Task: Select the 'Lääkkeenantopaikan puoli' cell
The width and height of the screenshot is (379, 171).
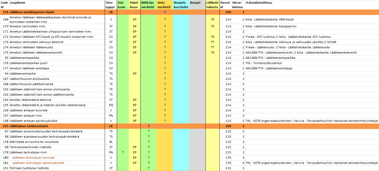Action: [x=57, y=63]
